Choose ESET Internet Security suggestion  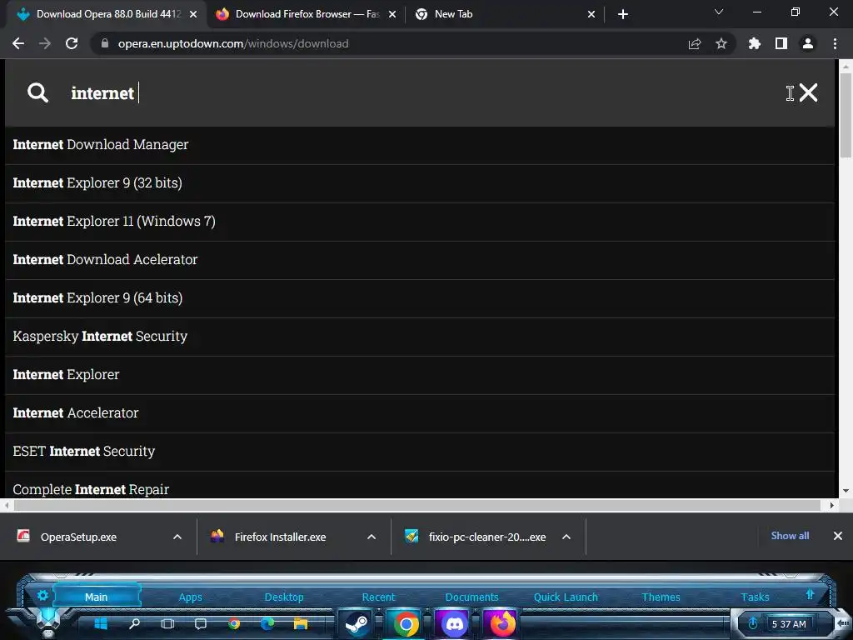pos(420,452)
